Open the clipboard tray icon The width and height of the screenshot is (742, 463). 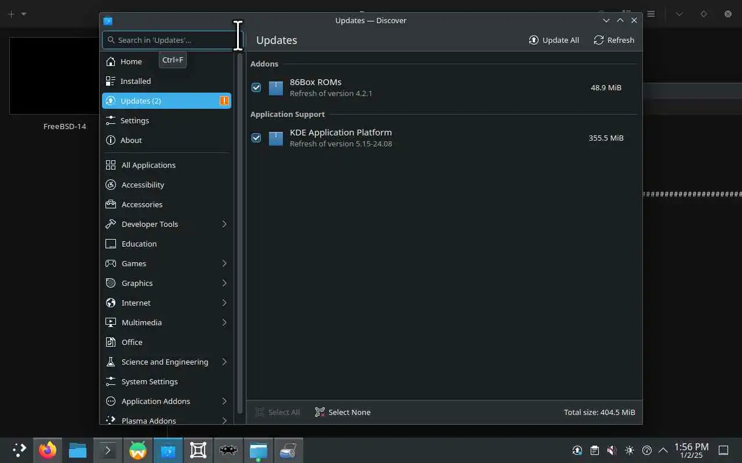coord(595,450)
